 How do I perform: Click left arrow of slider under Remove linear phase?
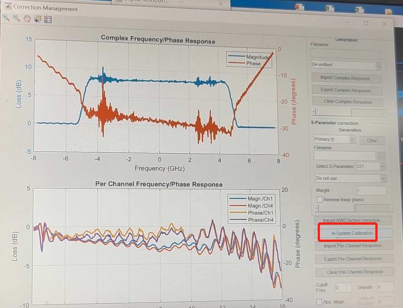coord(317,208)
